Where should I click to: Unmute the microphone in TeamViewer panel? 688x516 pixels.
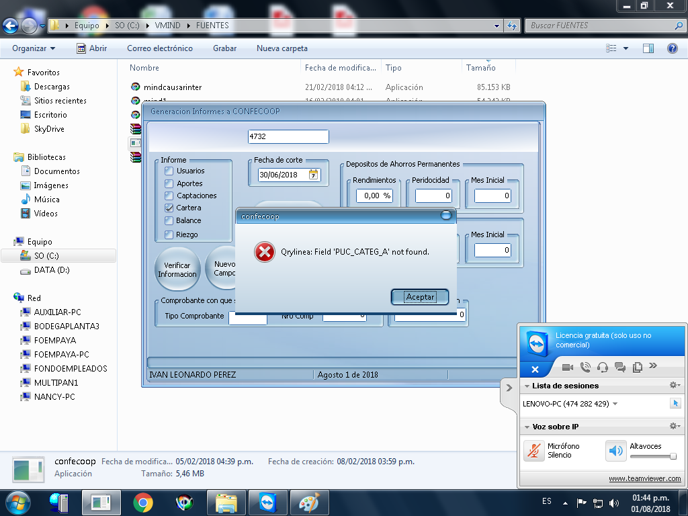click(534, 450)
